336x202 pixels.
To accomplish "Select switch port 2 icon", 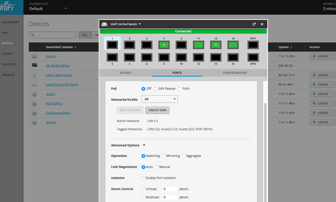I will 112,57.
